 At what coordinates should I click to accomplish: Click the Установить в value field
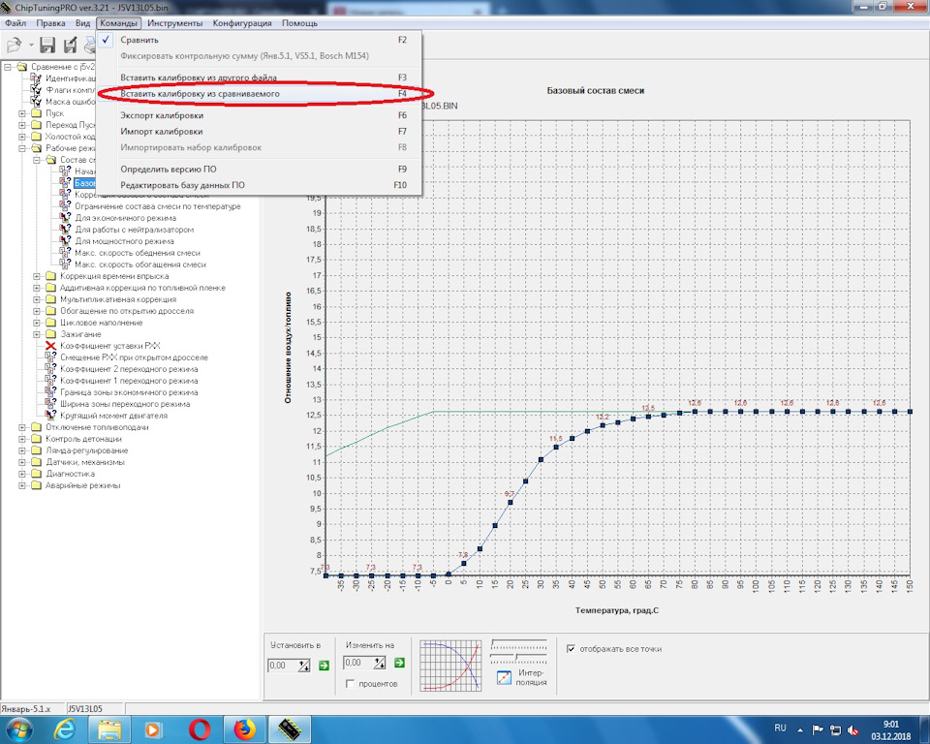pyautogui.click(x=282, y=666)
